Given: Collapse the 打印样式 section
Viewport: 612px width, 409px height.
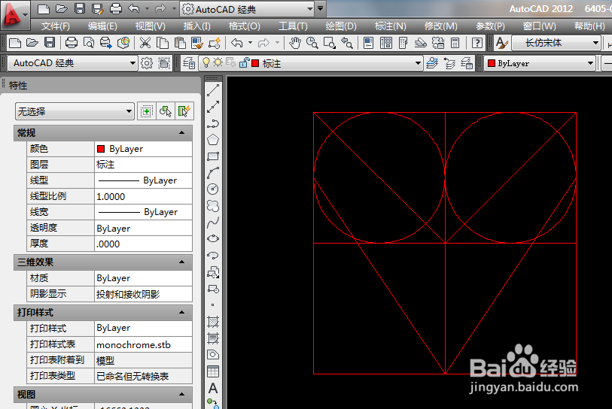Looking at the screenshot, I should pos(182,312).
